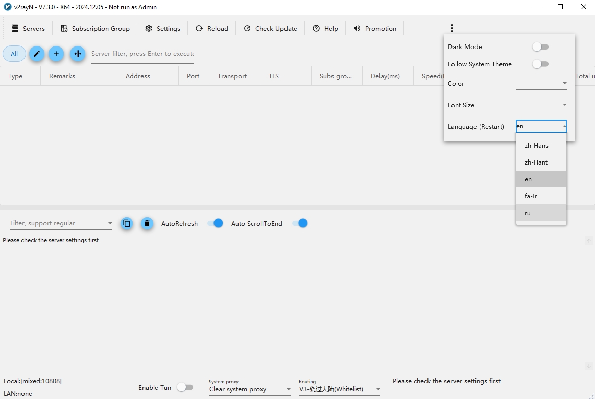Click the Reload button

click(212, 29)
